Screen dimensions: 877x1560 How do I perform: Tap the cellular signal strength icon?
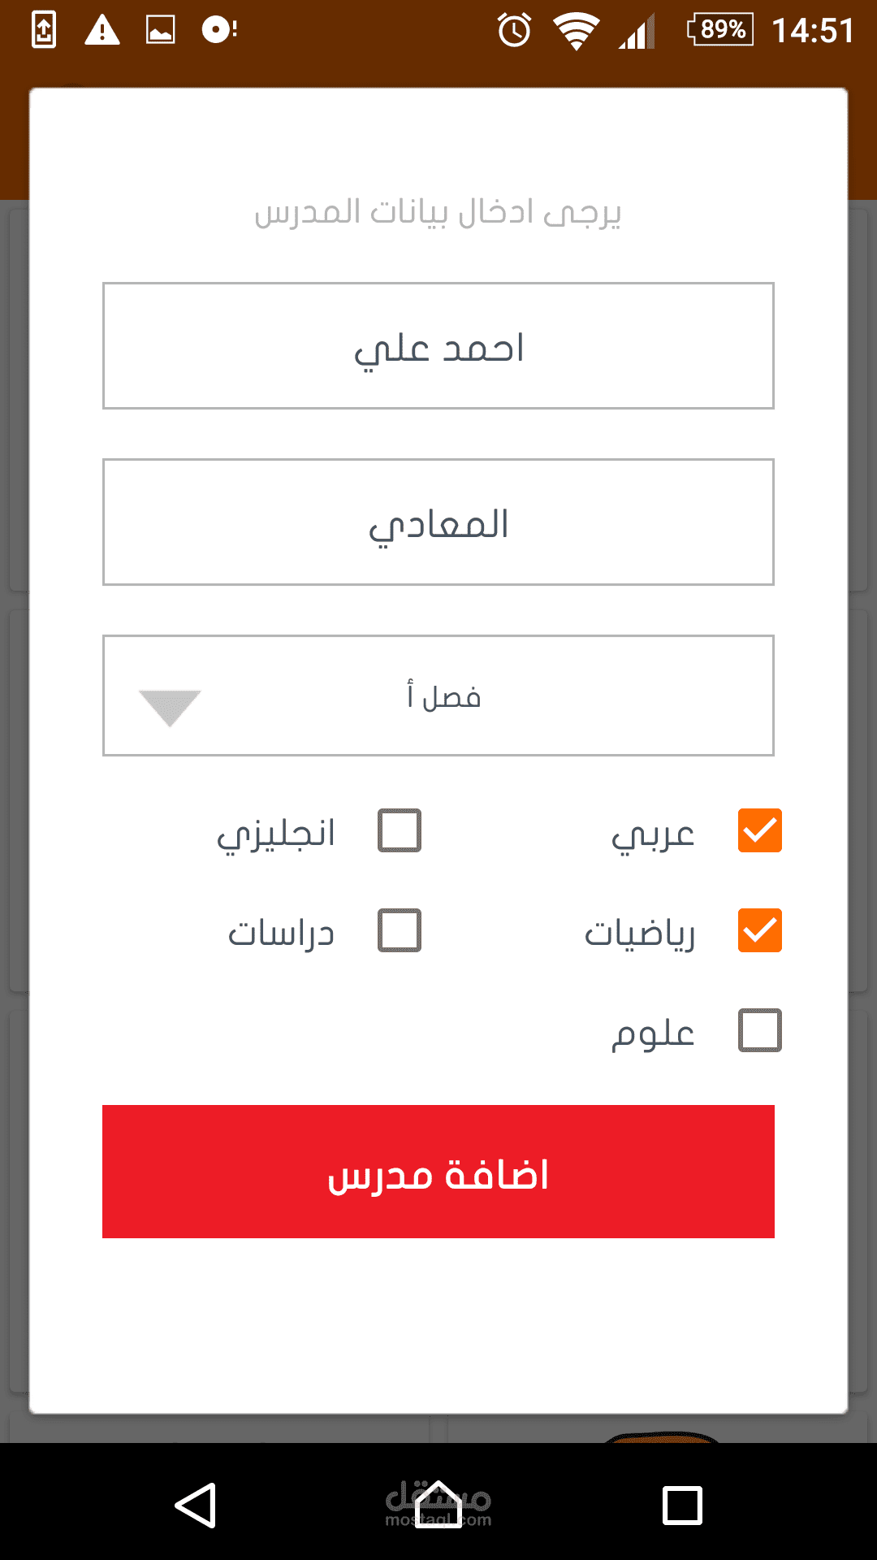(637, 32)
